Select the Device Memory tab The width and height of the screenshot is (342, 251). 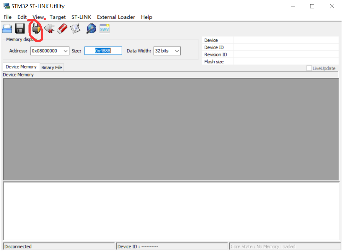[x=21, y=67]
